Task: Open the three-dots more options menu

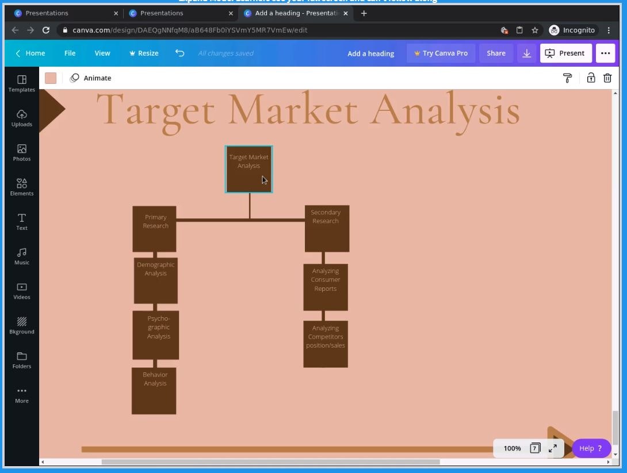Action: [605, 53]
